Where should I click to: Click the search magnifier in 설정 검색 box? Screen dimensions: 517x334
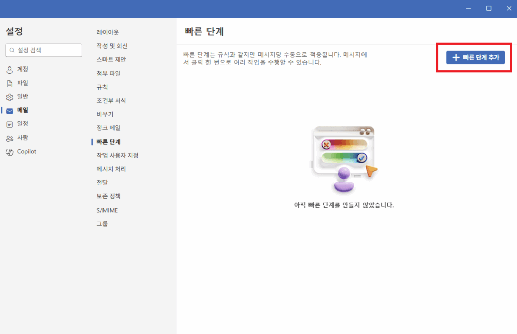[12, 50]
